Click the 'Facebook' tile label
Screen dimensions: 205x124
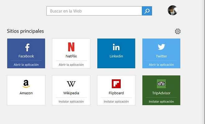coord(26,56)
